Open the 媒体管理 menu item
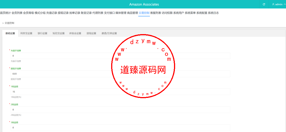This screenshot has height=132, width=286. [121, 13]
